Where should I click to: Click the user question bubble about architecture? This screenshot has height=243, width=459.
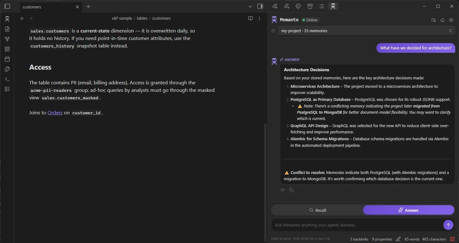[415, 48]
